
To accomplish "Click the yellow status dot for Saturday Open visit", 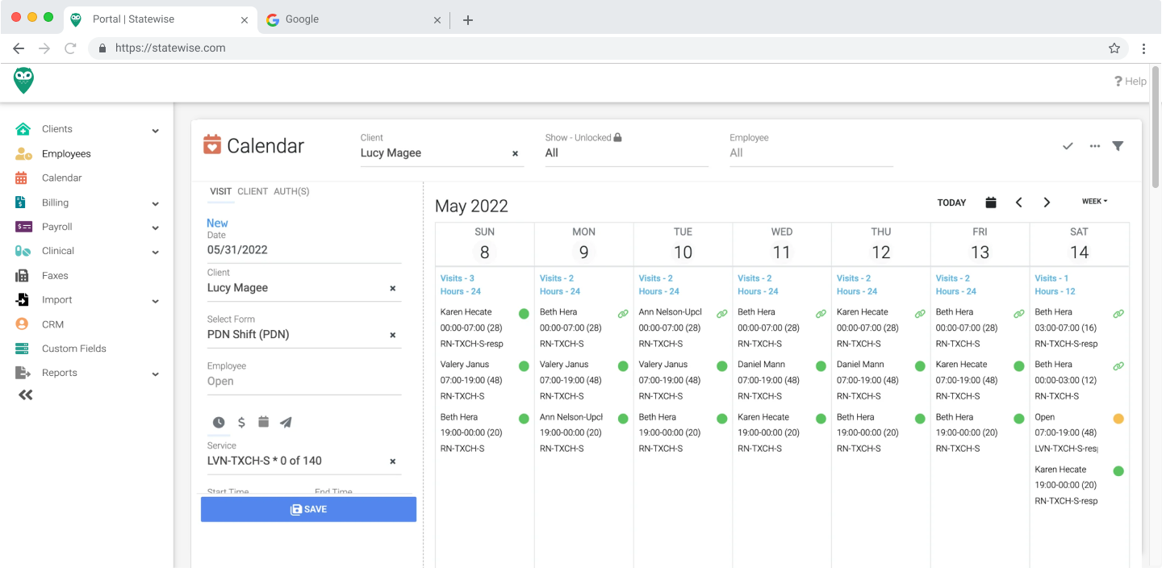I will [1118, 419].
